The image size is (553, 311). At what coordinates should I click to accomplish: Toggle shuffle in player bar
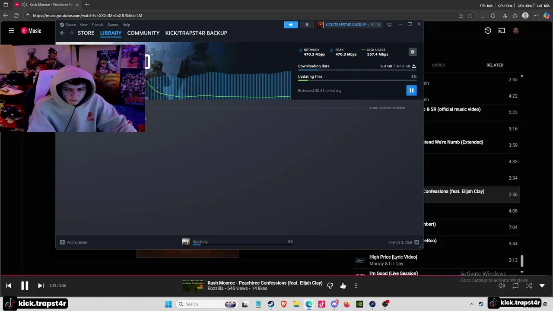(x=529, y=286)
